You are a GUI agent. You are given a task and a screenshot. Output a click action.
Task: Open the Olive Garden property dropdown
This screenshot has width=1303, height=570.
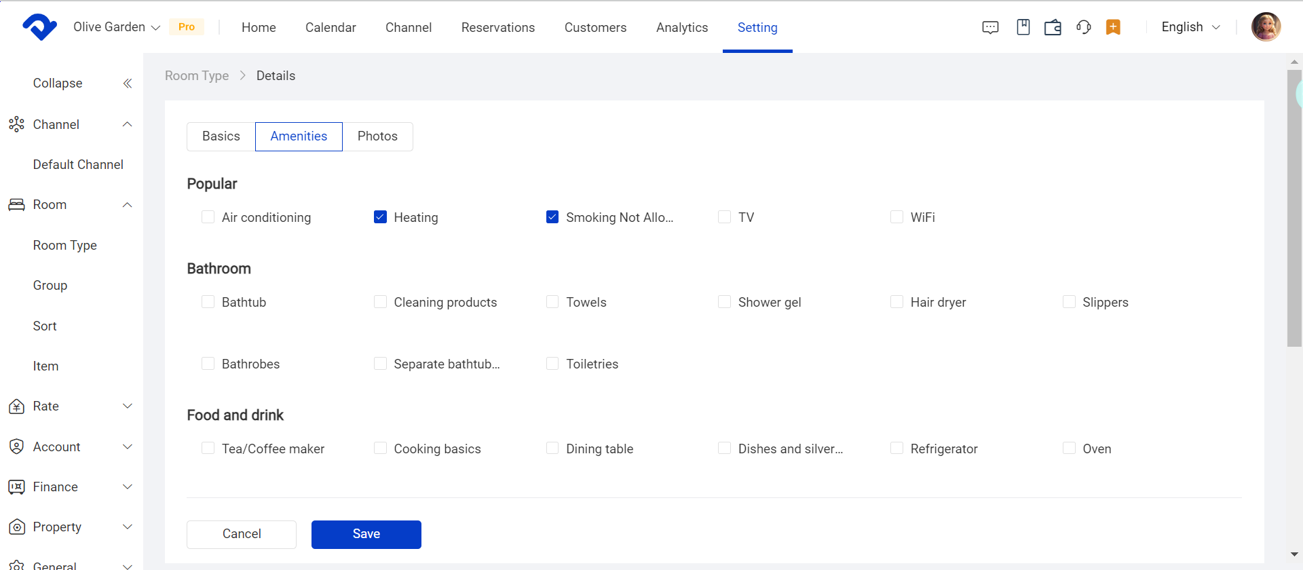pyautogui.click(x=117, y=27)
